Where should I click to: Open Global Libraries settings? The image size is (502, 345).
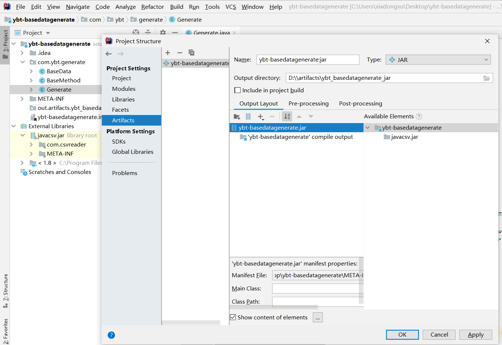pyautogui.click(x=133, y=152)
